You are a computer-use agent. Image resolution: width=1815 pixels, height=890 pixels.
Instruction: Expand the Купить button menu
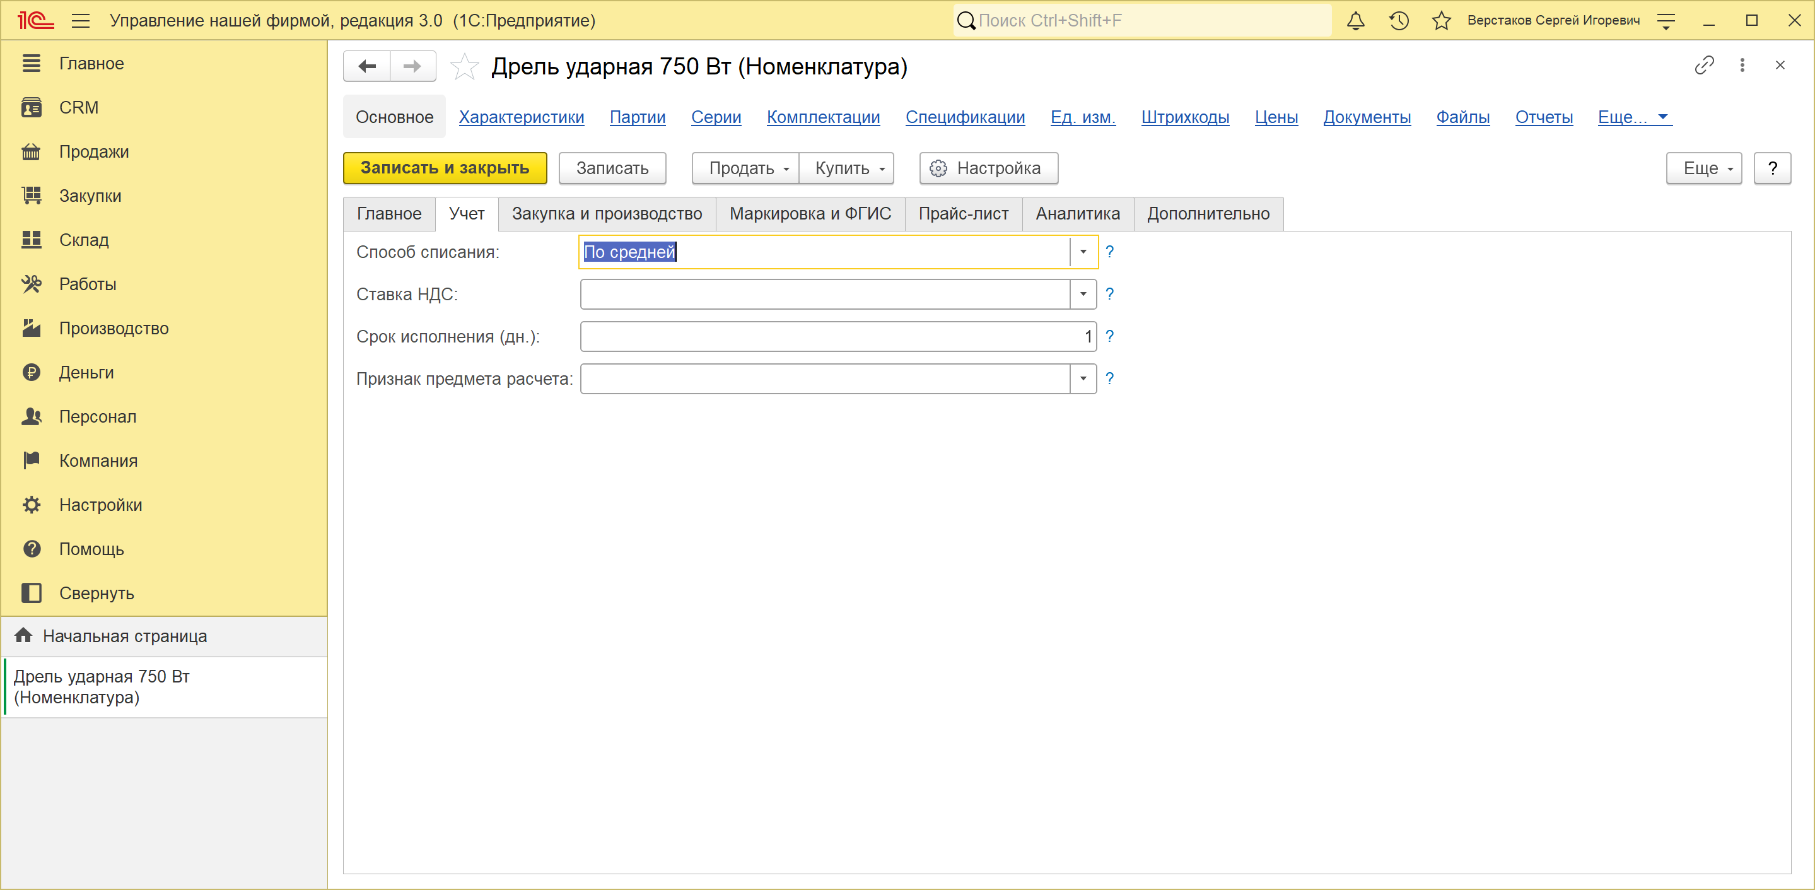(847, 168)
